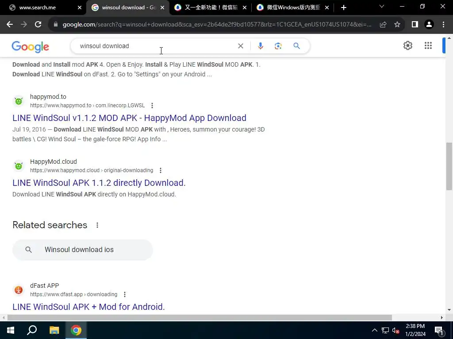Open the Google apps grid
This screenshot has width=453, height=339.
(x=428, y=45)
